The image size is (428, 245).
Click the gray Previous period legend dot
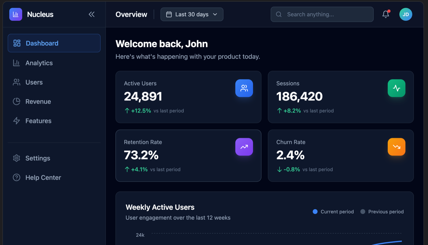click(x=363, y=212)
